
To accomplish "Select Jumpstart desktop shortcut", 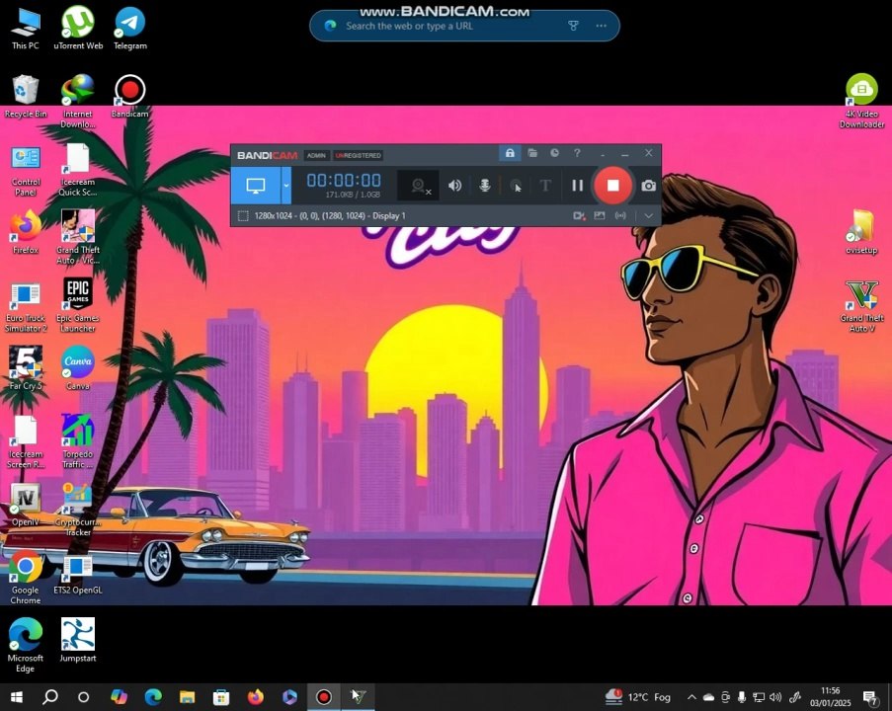I will pyautogui.click(x=78, y=641).
